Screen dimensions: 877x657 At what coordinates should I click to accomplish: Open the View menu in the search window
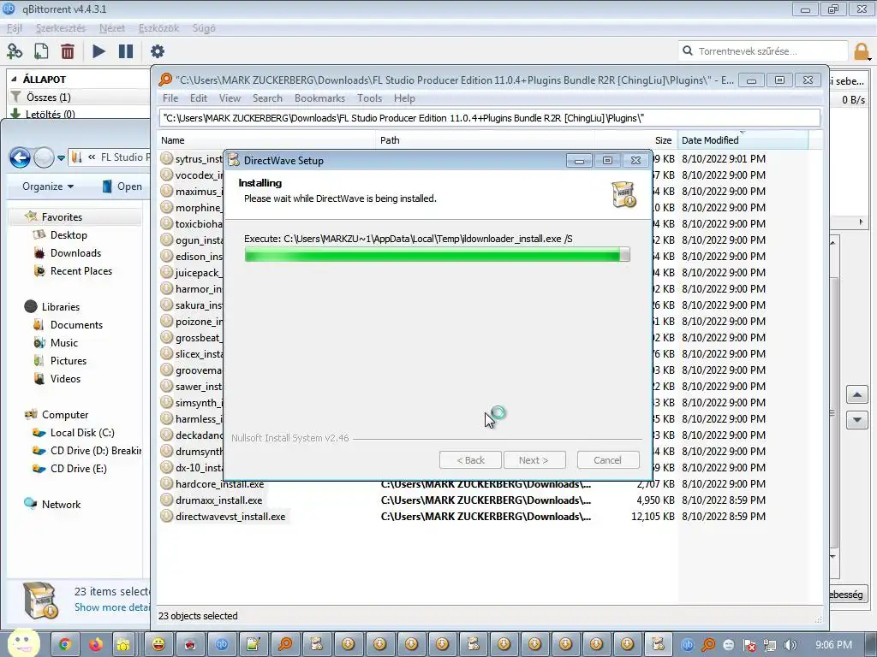pyautogui.click(x=230, y=98)
